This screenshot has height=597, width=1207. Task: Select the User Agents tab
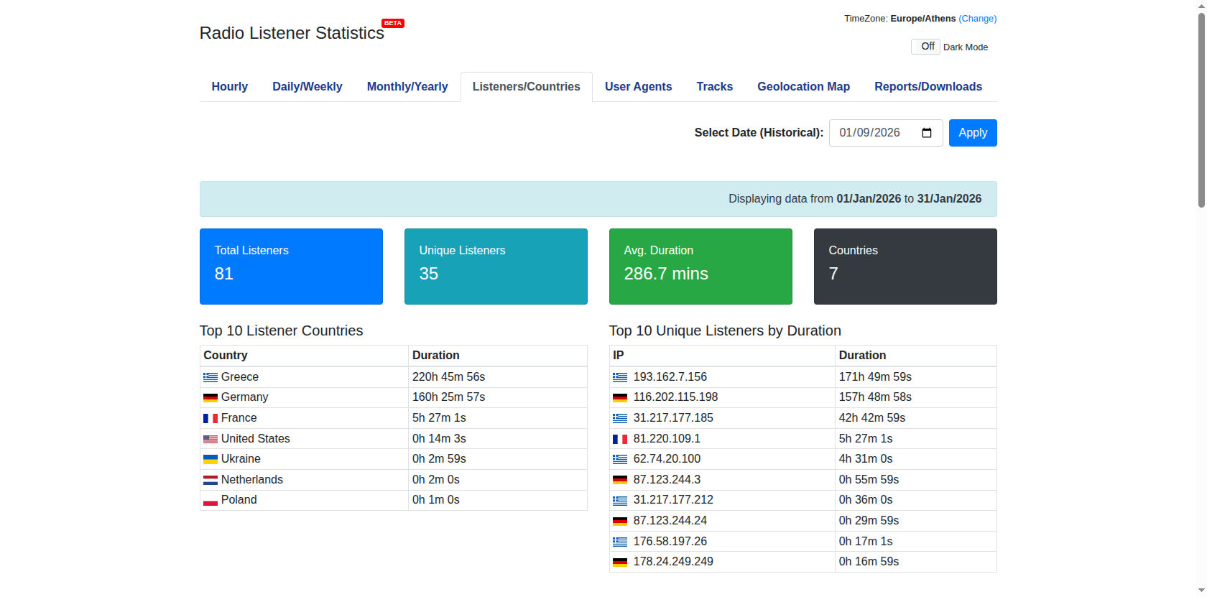pos(638,87)
